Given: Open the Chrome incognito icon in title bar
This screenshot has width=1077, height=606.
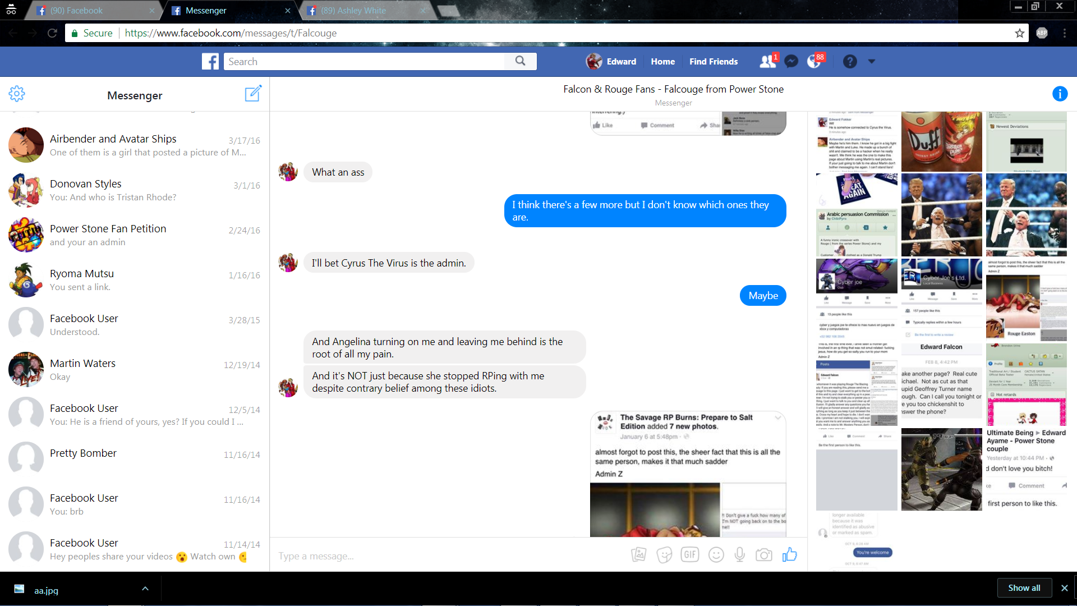Looking at the screenshot, I should click(x=11, y=10).
